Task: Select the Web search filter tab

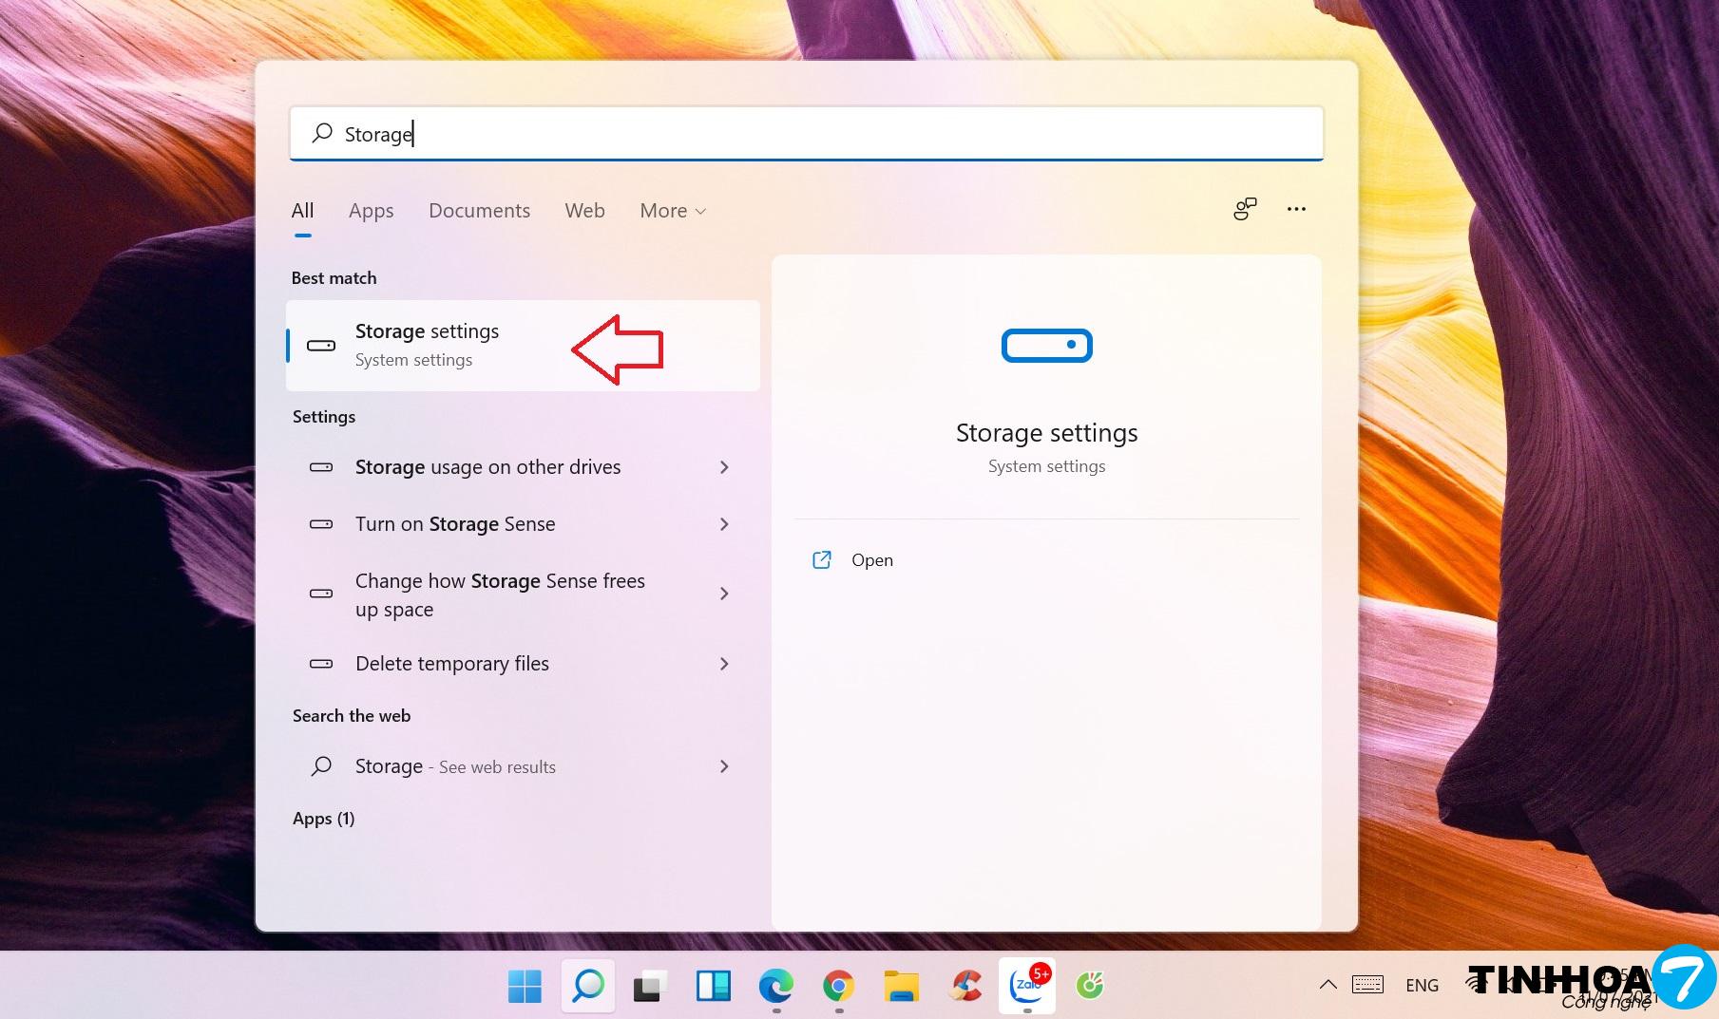Action: [x=584, y=211]
